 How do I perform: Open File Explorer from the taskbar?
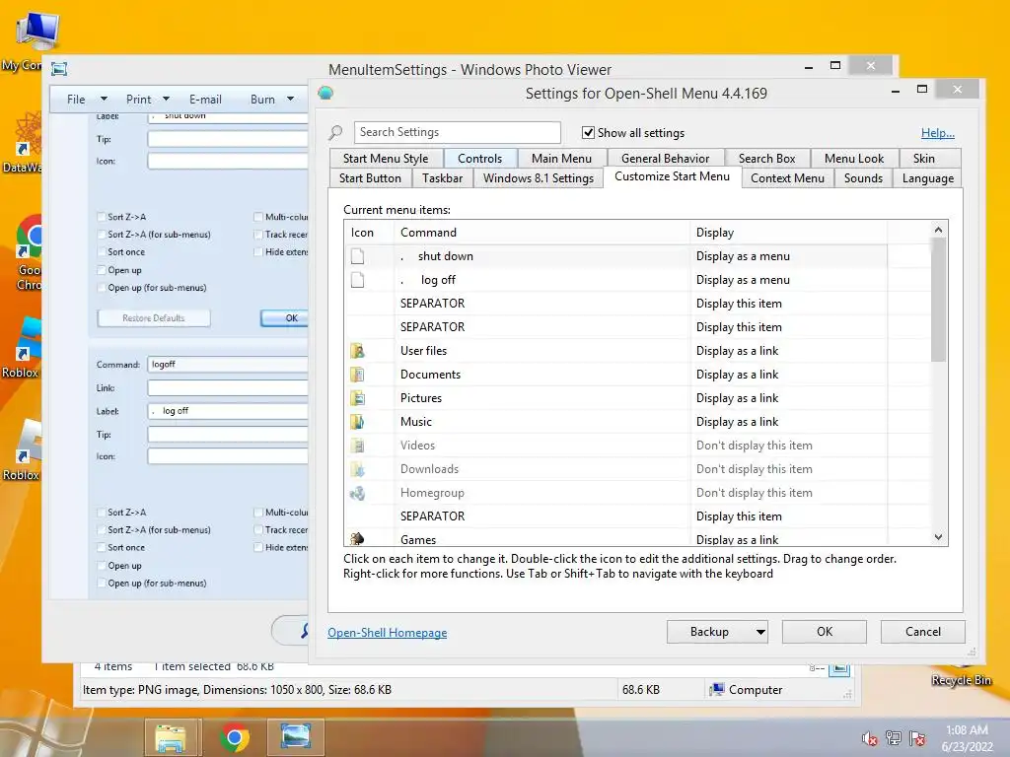[x=171, y=737]
